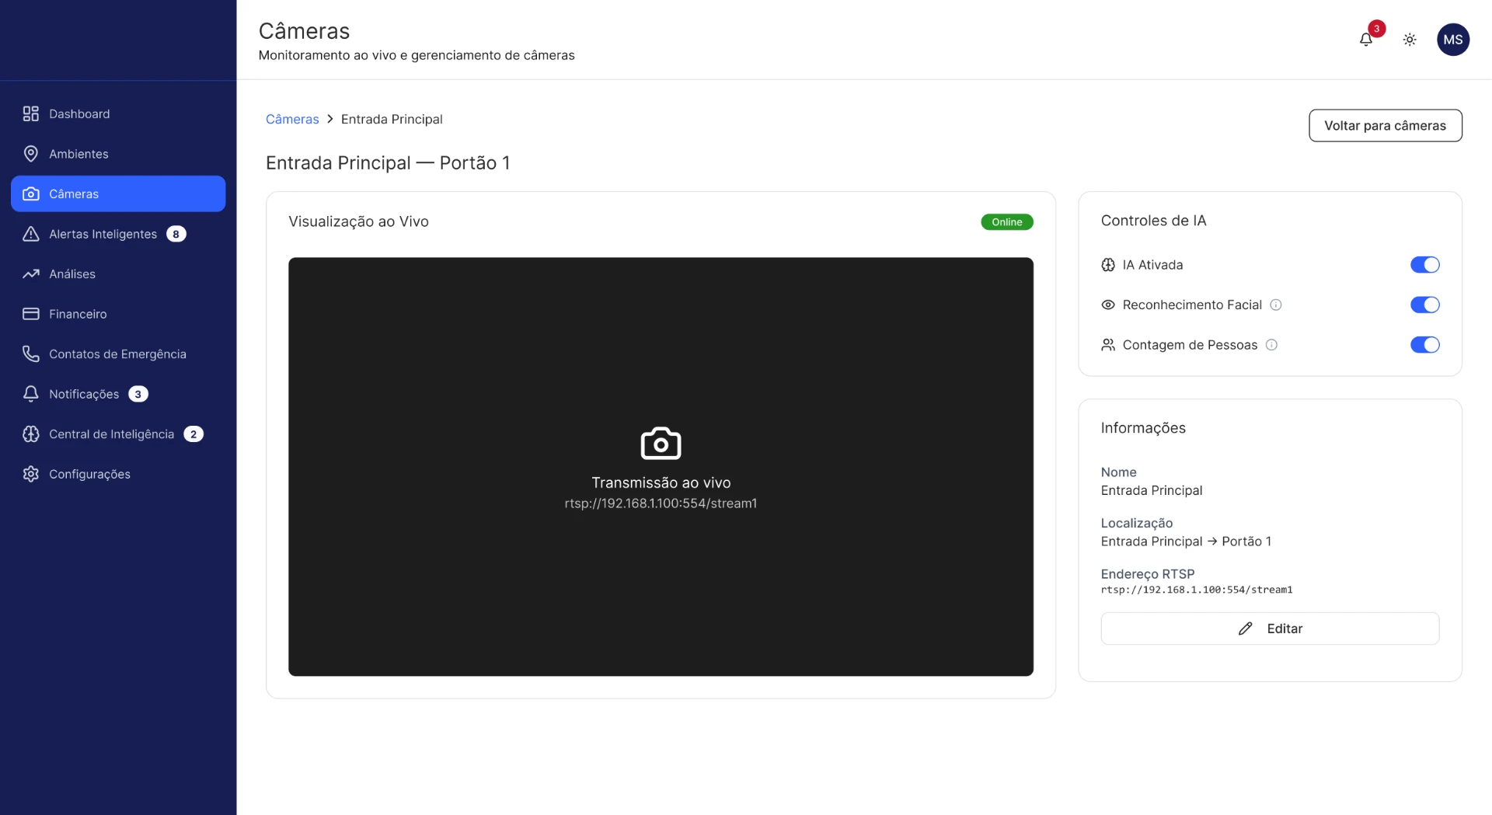This screenshot has width=1492, height=815.
Task: Click the Central de Inteligência badge 2
Action: tap(193, 434)
